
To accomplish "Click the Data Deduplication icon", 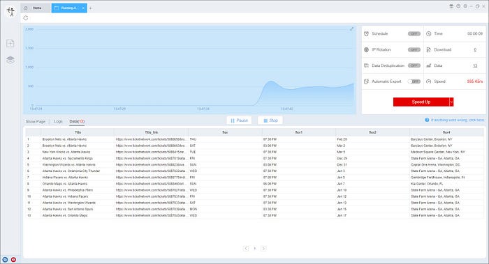I will pyautogui.click(x=367, y=65).
